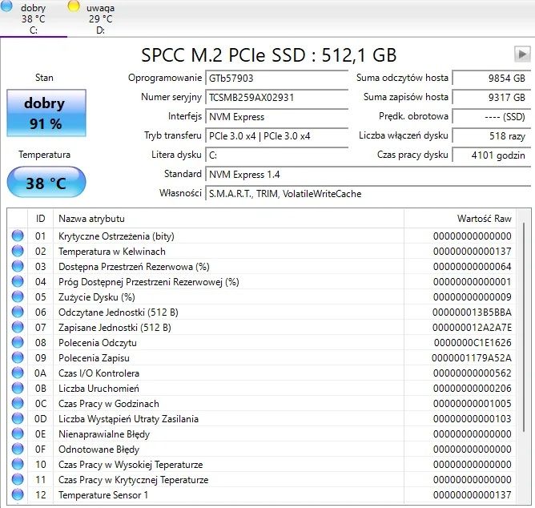Select the Zapisane Jednostki (512 B) attribute name
The image size is (535, 508).
[115, 328]
